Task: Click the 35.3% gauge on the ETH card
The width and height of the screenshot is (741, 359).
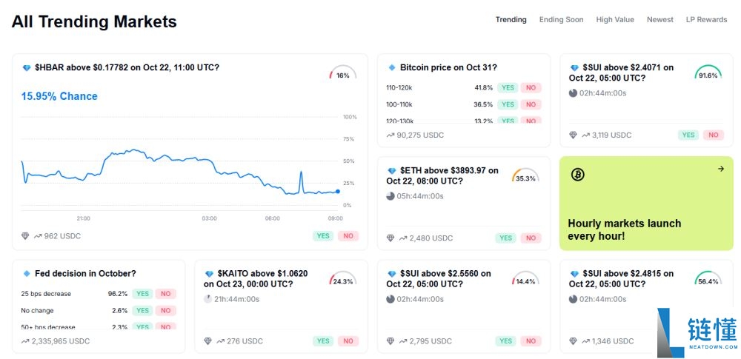Action: point(525,177)
